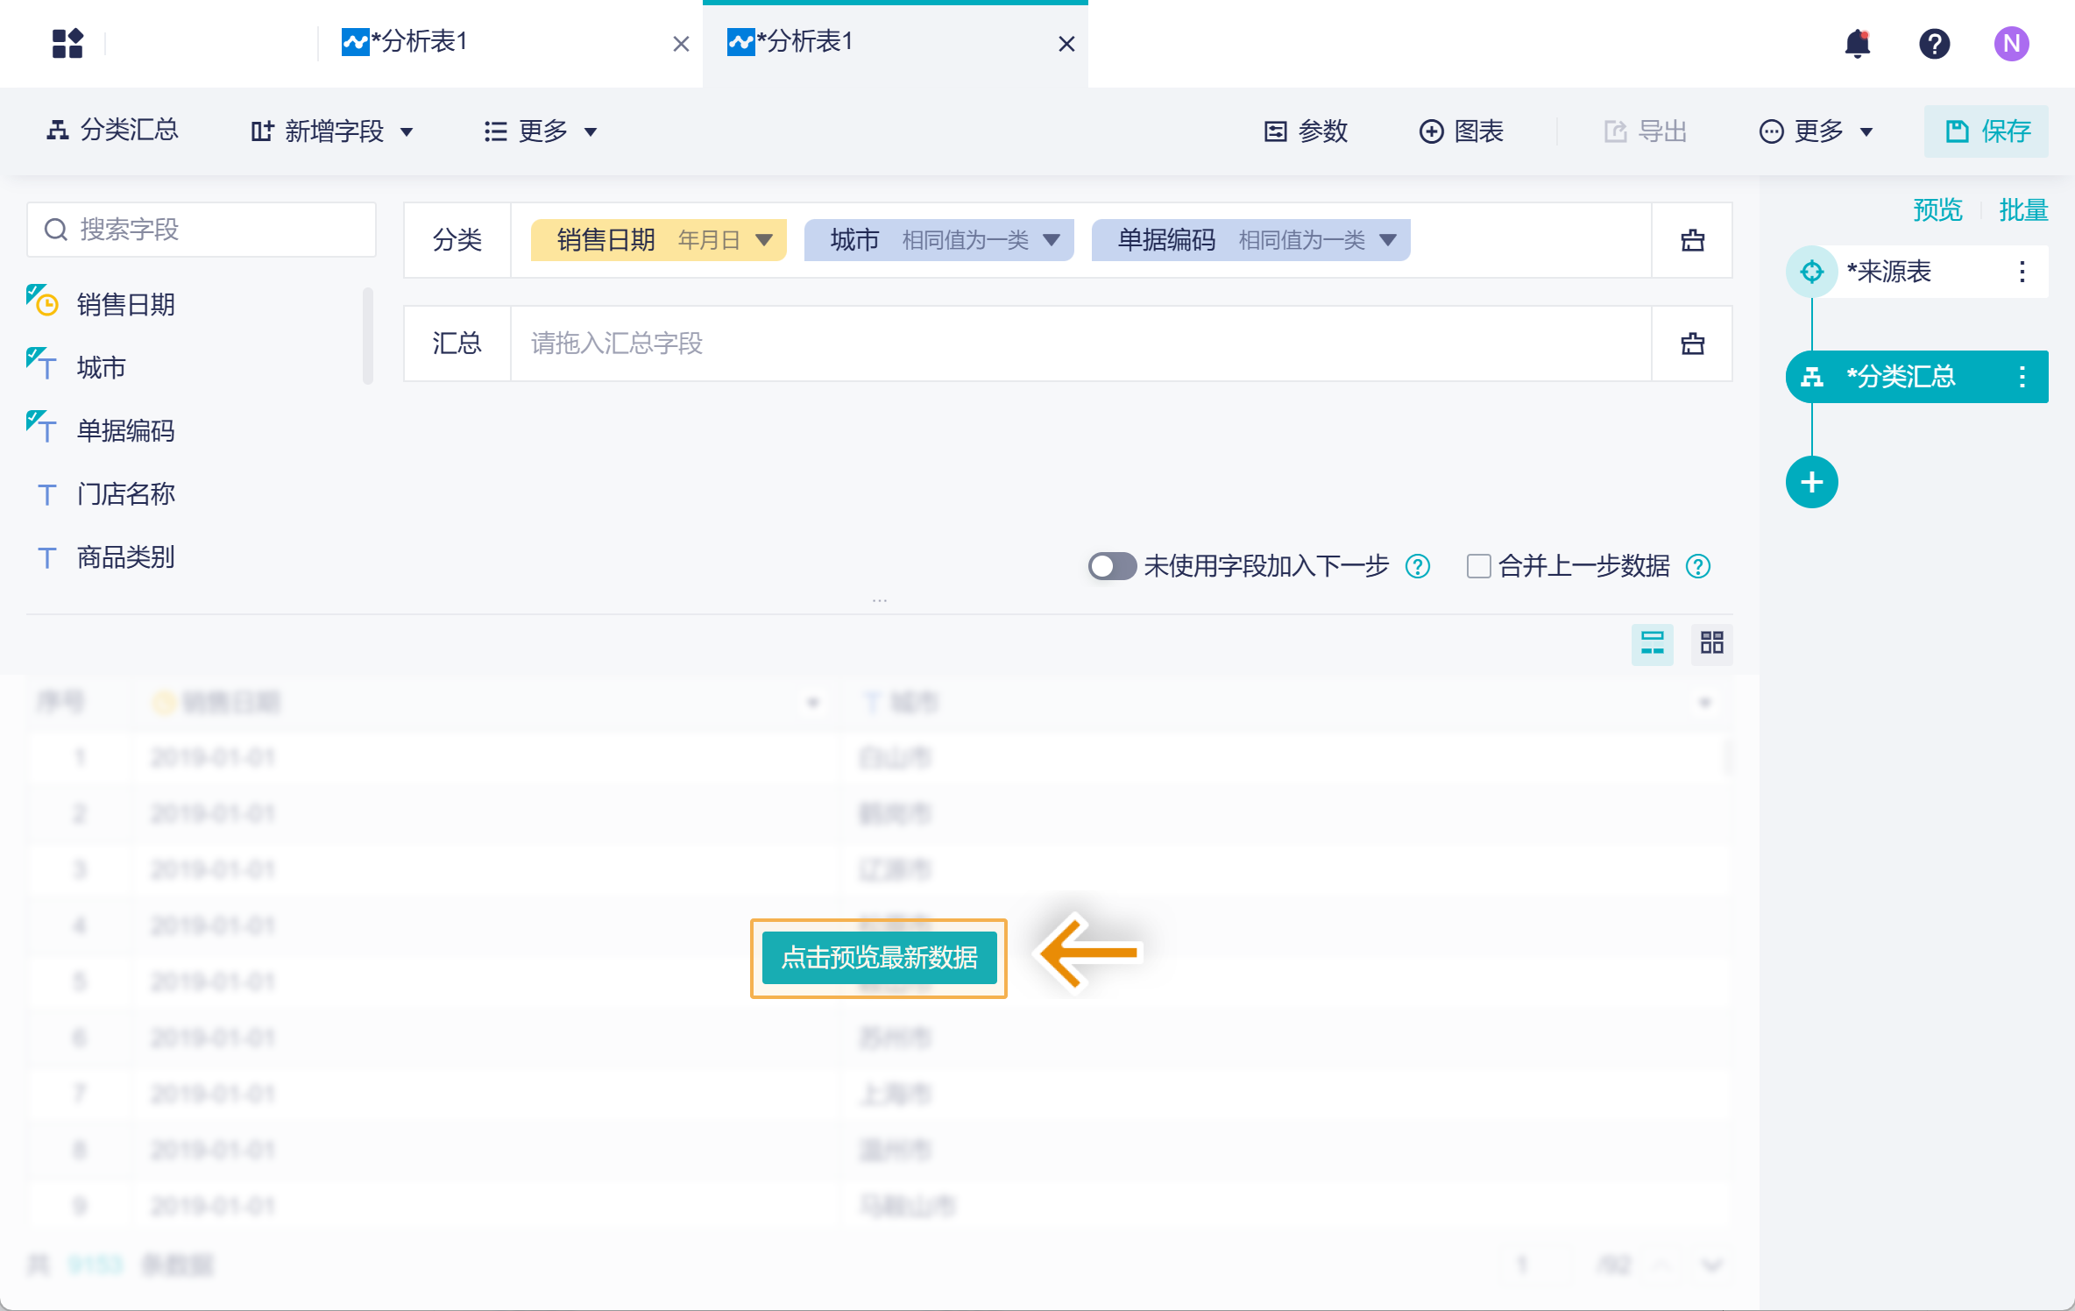Open the right 更多 options menu
The width and height of the screenshot is (2075, 1311).
pos(1816,131)
